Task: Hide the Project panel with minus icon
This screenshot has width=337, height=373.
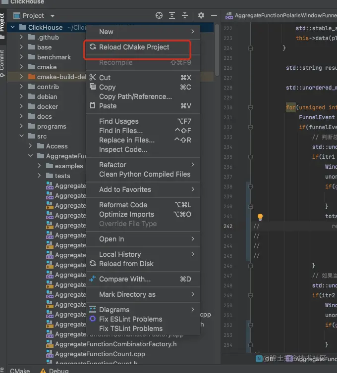Action: [x=214, y=16]
